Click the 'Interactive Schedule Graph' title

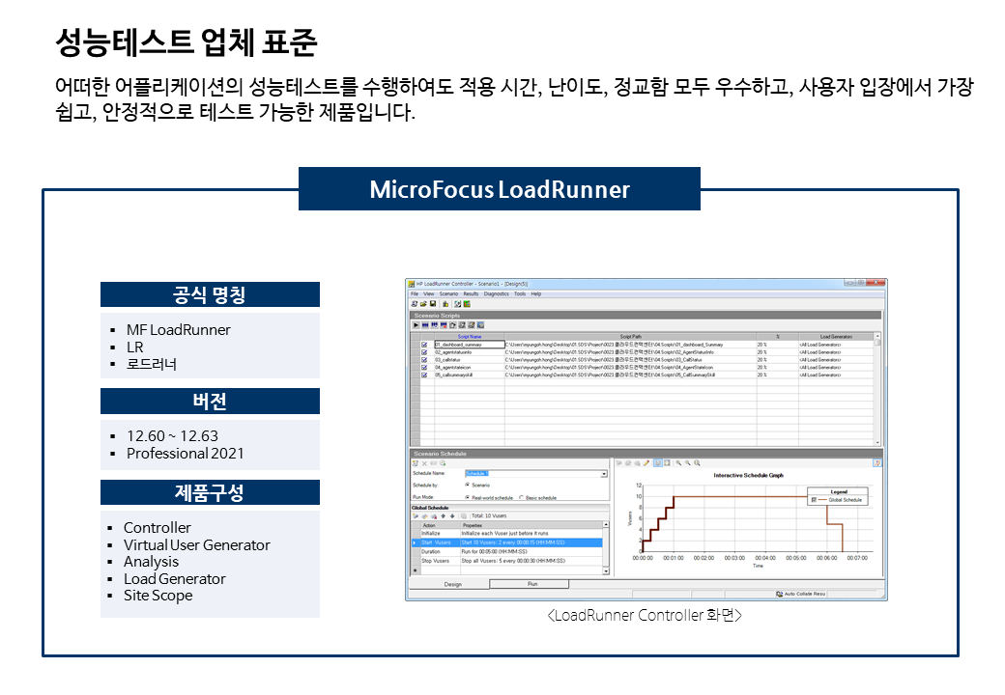[748, 476]
